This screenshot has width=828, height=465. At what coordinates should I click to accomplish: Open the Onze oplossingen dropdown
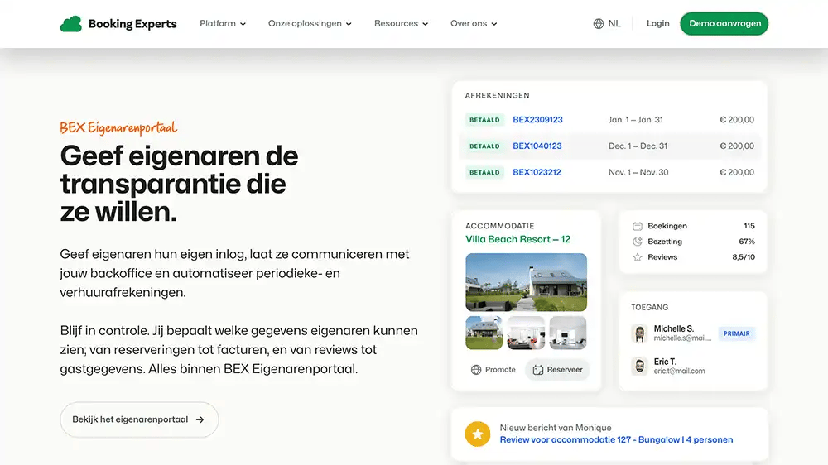tap(310, 24)
